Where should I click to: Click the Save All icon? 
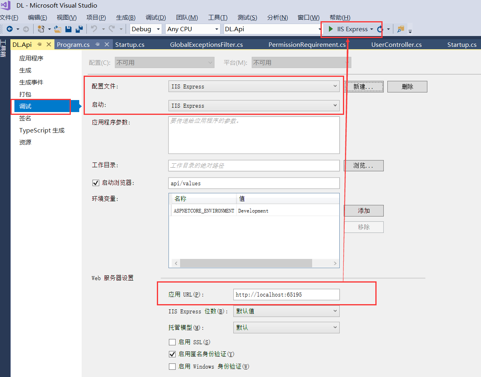[79, 29]
